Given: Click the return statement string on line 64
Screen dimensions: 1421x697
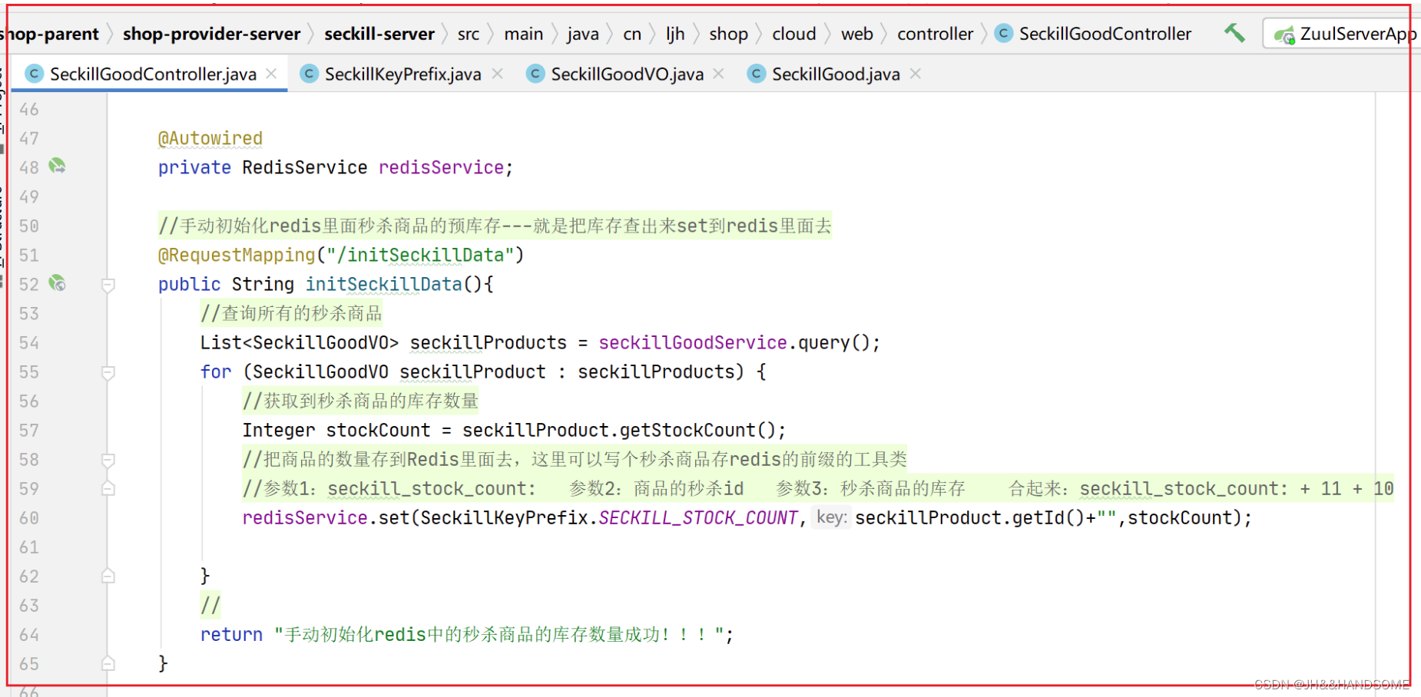Looking at the screenshot, I should coord(499,634).
